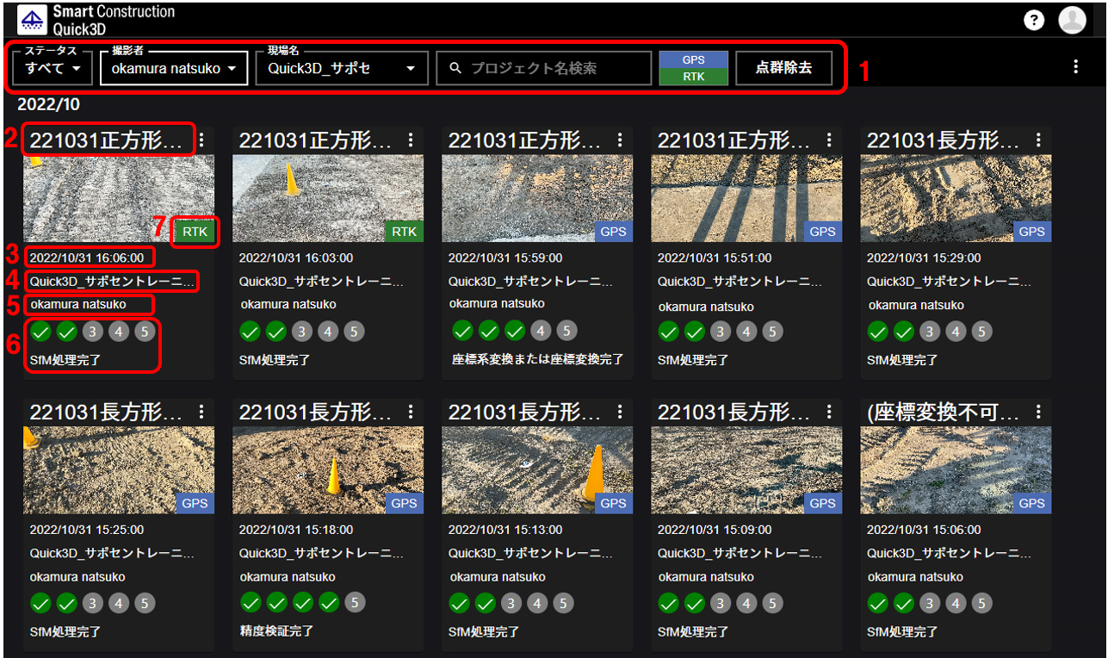The image size is (1108, 658).
Task: Open the kebab menu on the 15:51:00 card
Action: click(x=829, y=140)
